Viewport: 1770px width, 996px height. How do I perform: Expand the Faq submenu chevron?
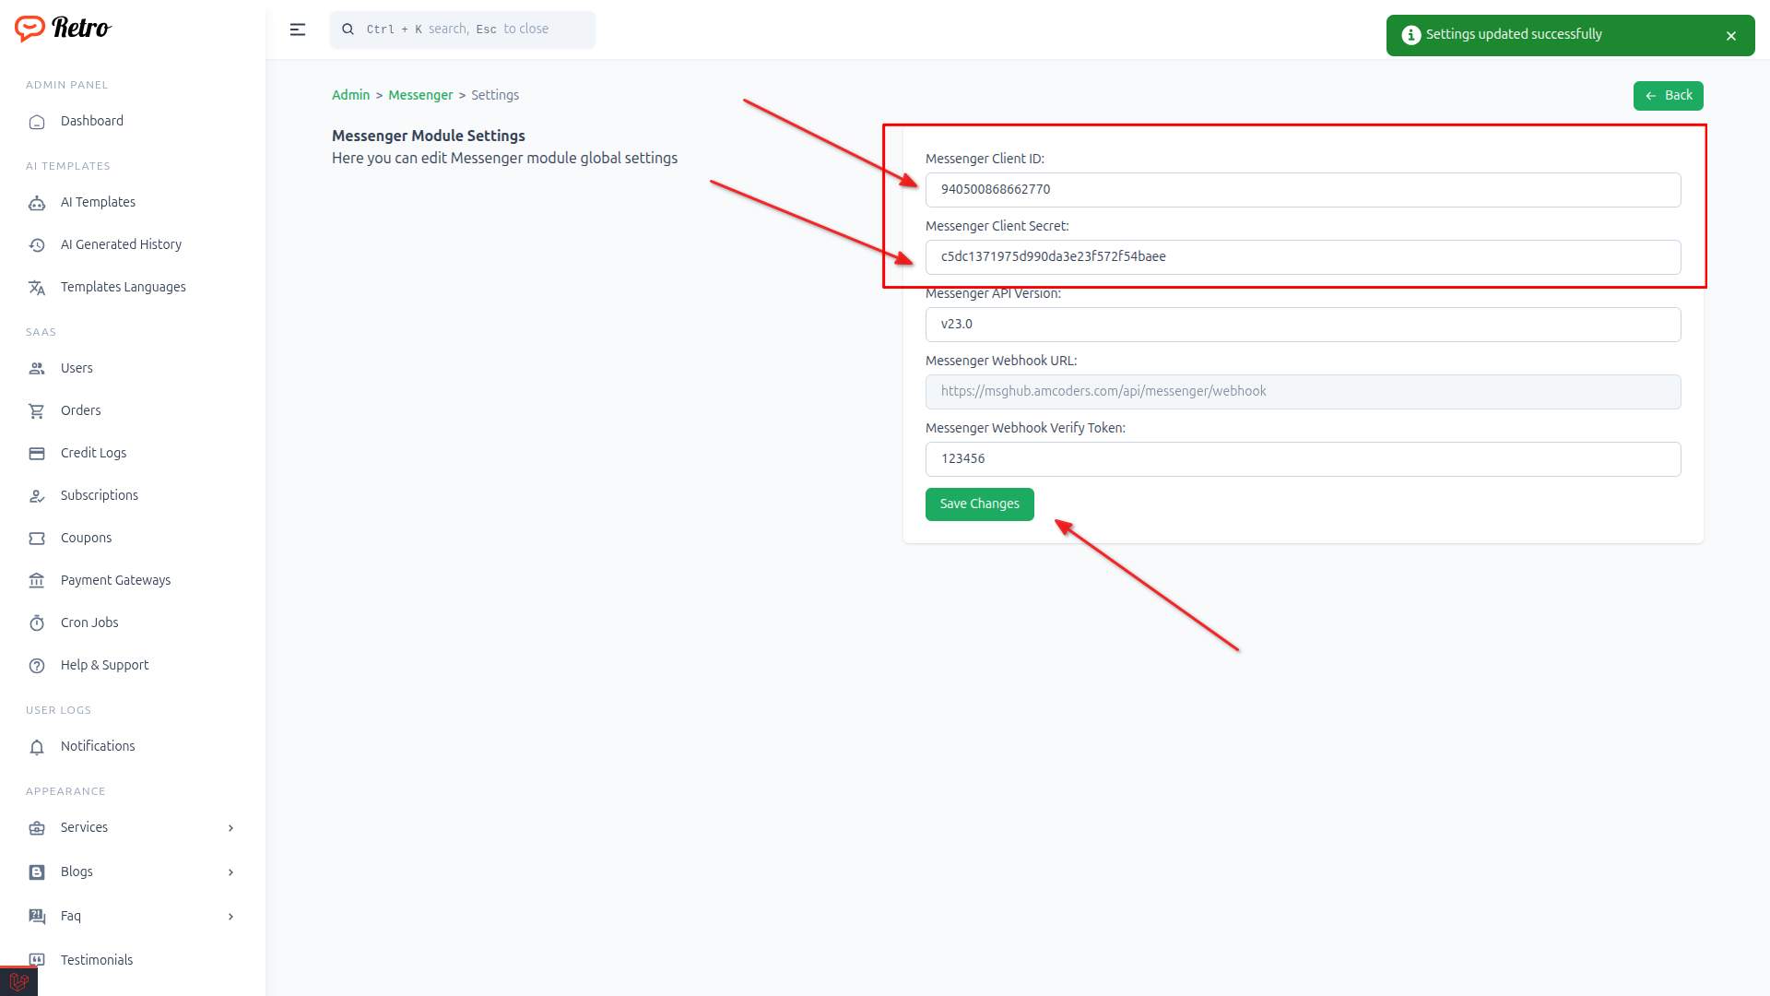tap(230, 917)
